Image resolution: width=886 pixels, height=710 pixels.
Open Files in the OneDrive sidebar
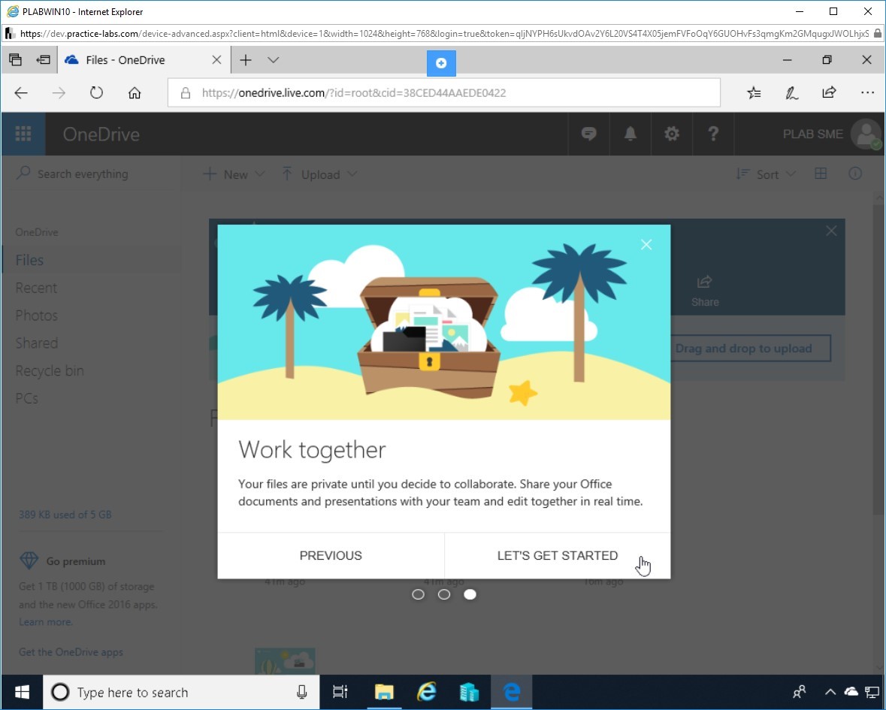pos(29,260)
